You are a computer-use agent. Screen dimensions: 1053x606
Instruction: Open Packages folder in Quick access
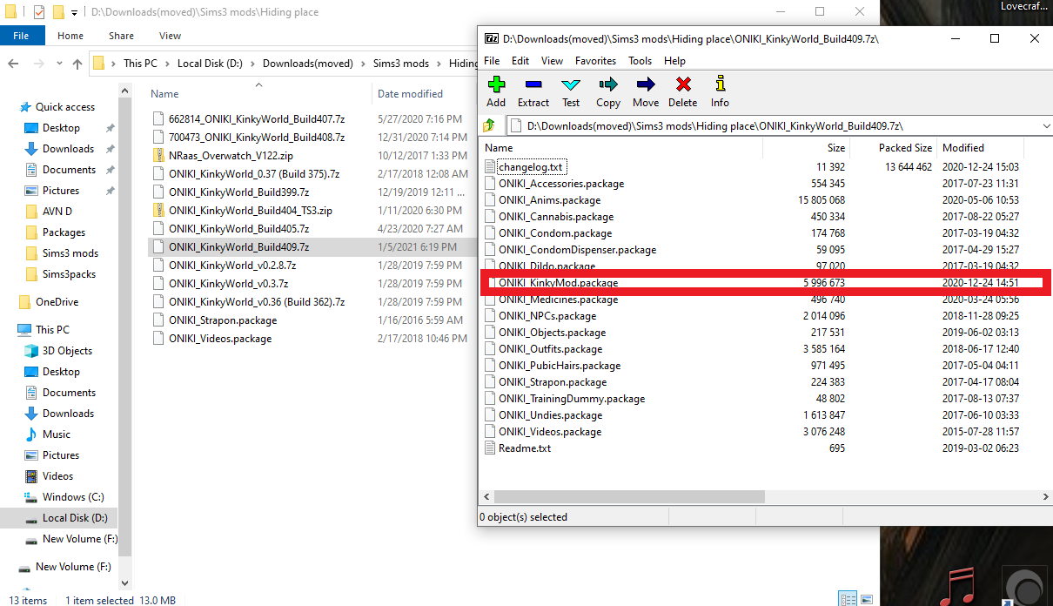tap(64, 232)
